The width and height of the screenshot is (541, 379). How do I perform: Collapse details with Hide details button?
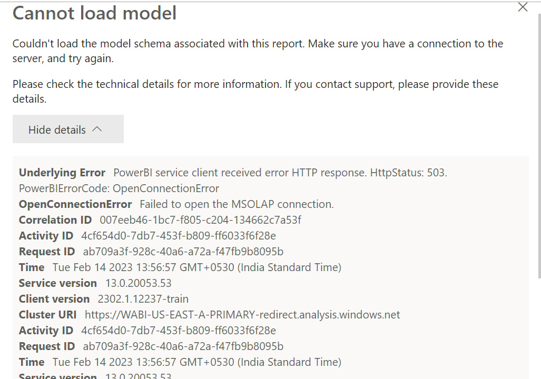(x=68, y=129)
